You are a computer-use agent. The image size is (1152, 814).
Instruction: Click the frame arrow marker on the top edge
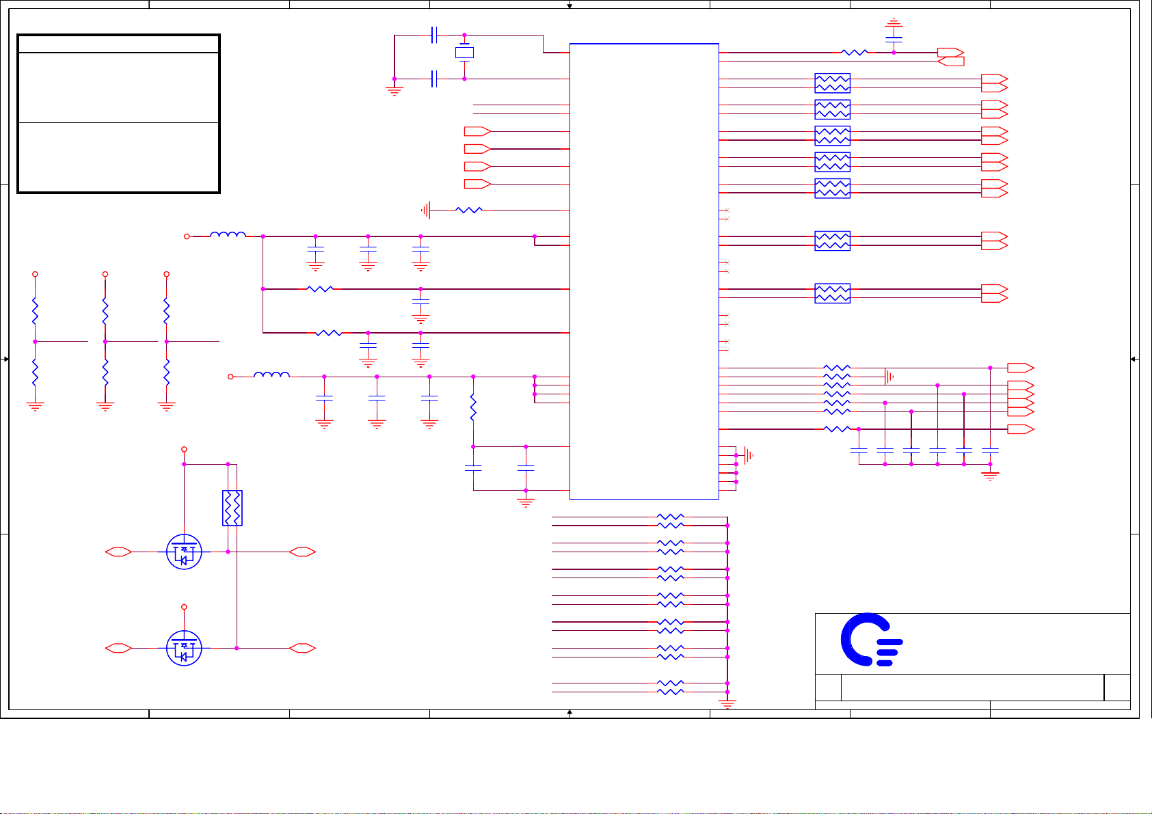(x=570, y=5)
